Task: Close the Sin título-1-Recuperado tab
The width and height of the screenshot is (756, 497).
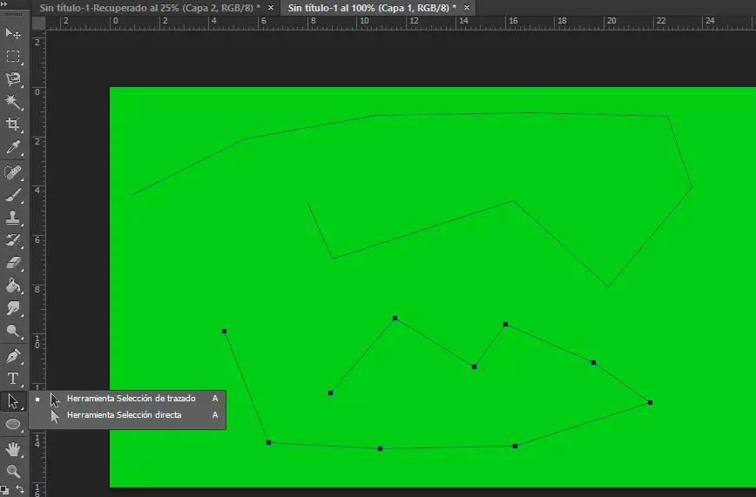Action: (x=271, y=8)
